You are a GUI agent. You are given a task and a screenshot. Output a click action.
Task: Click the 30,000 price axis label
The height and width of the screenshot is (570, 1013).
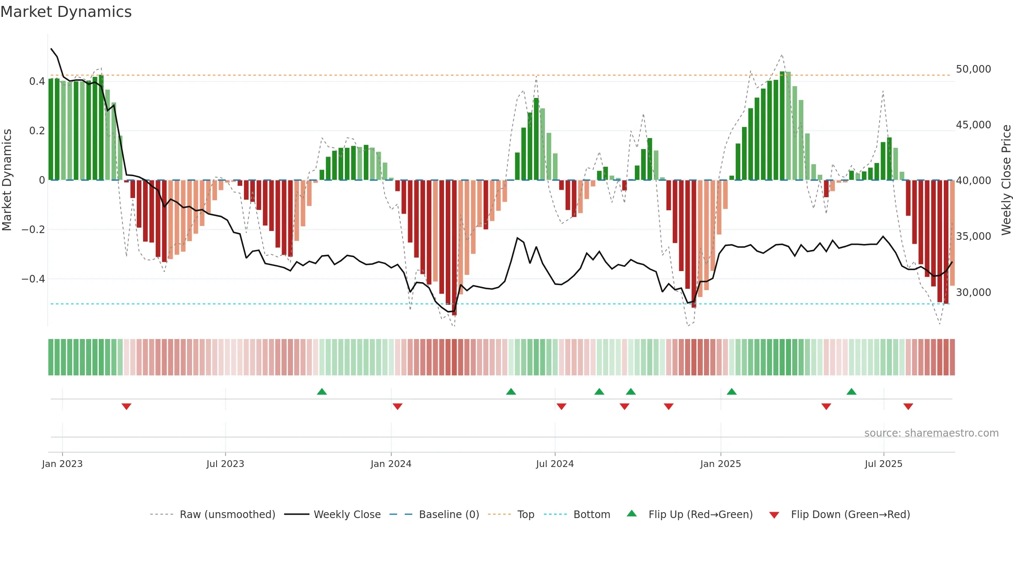pyautogui.click(x=973, y=292)
